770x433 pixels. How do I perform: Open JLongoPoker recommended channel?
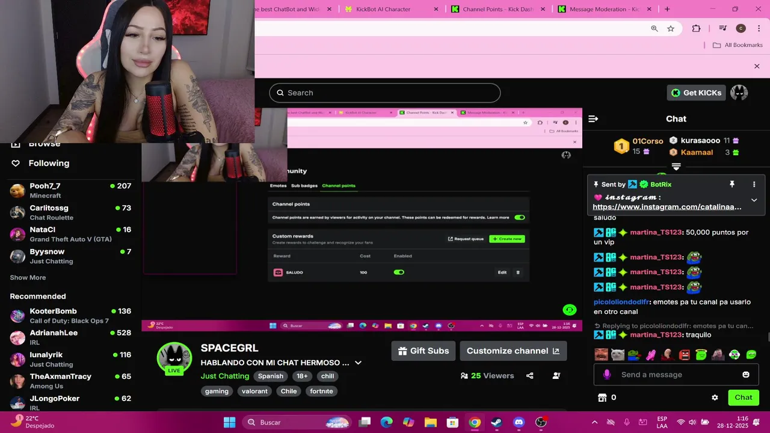pos(70,402)
